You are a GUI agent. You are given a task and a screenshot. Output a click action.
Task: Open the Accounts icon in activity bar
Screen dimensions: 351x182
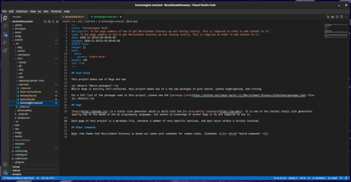[5, 164]
